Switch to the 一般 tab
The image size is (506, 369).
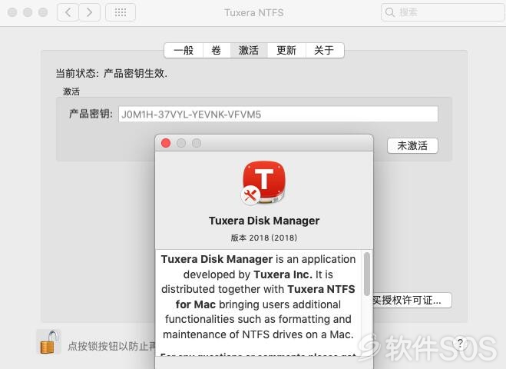184,51
